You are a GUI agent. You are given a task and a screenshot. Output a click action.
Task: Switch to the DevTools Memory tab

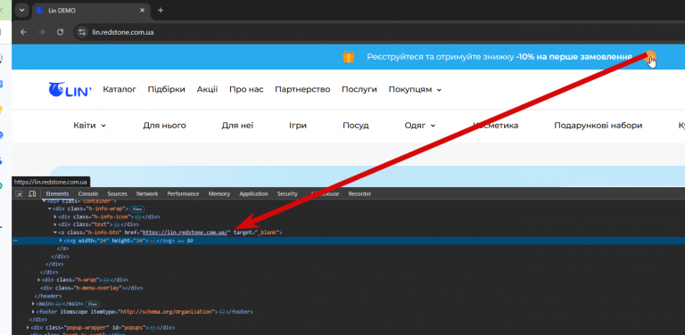(x=219, y=193)
